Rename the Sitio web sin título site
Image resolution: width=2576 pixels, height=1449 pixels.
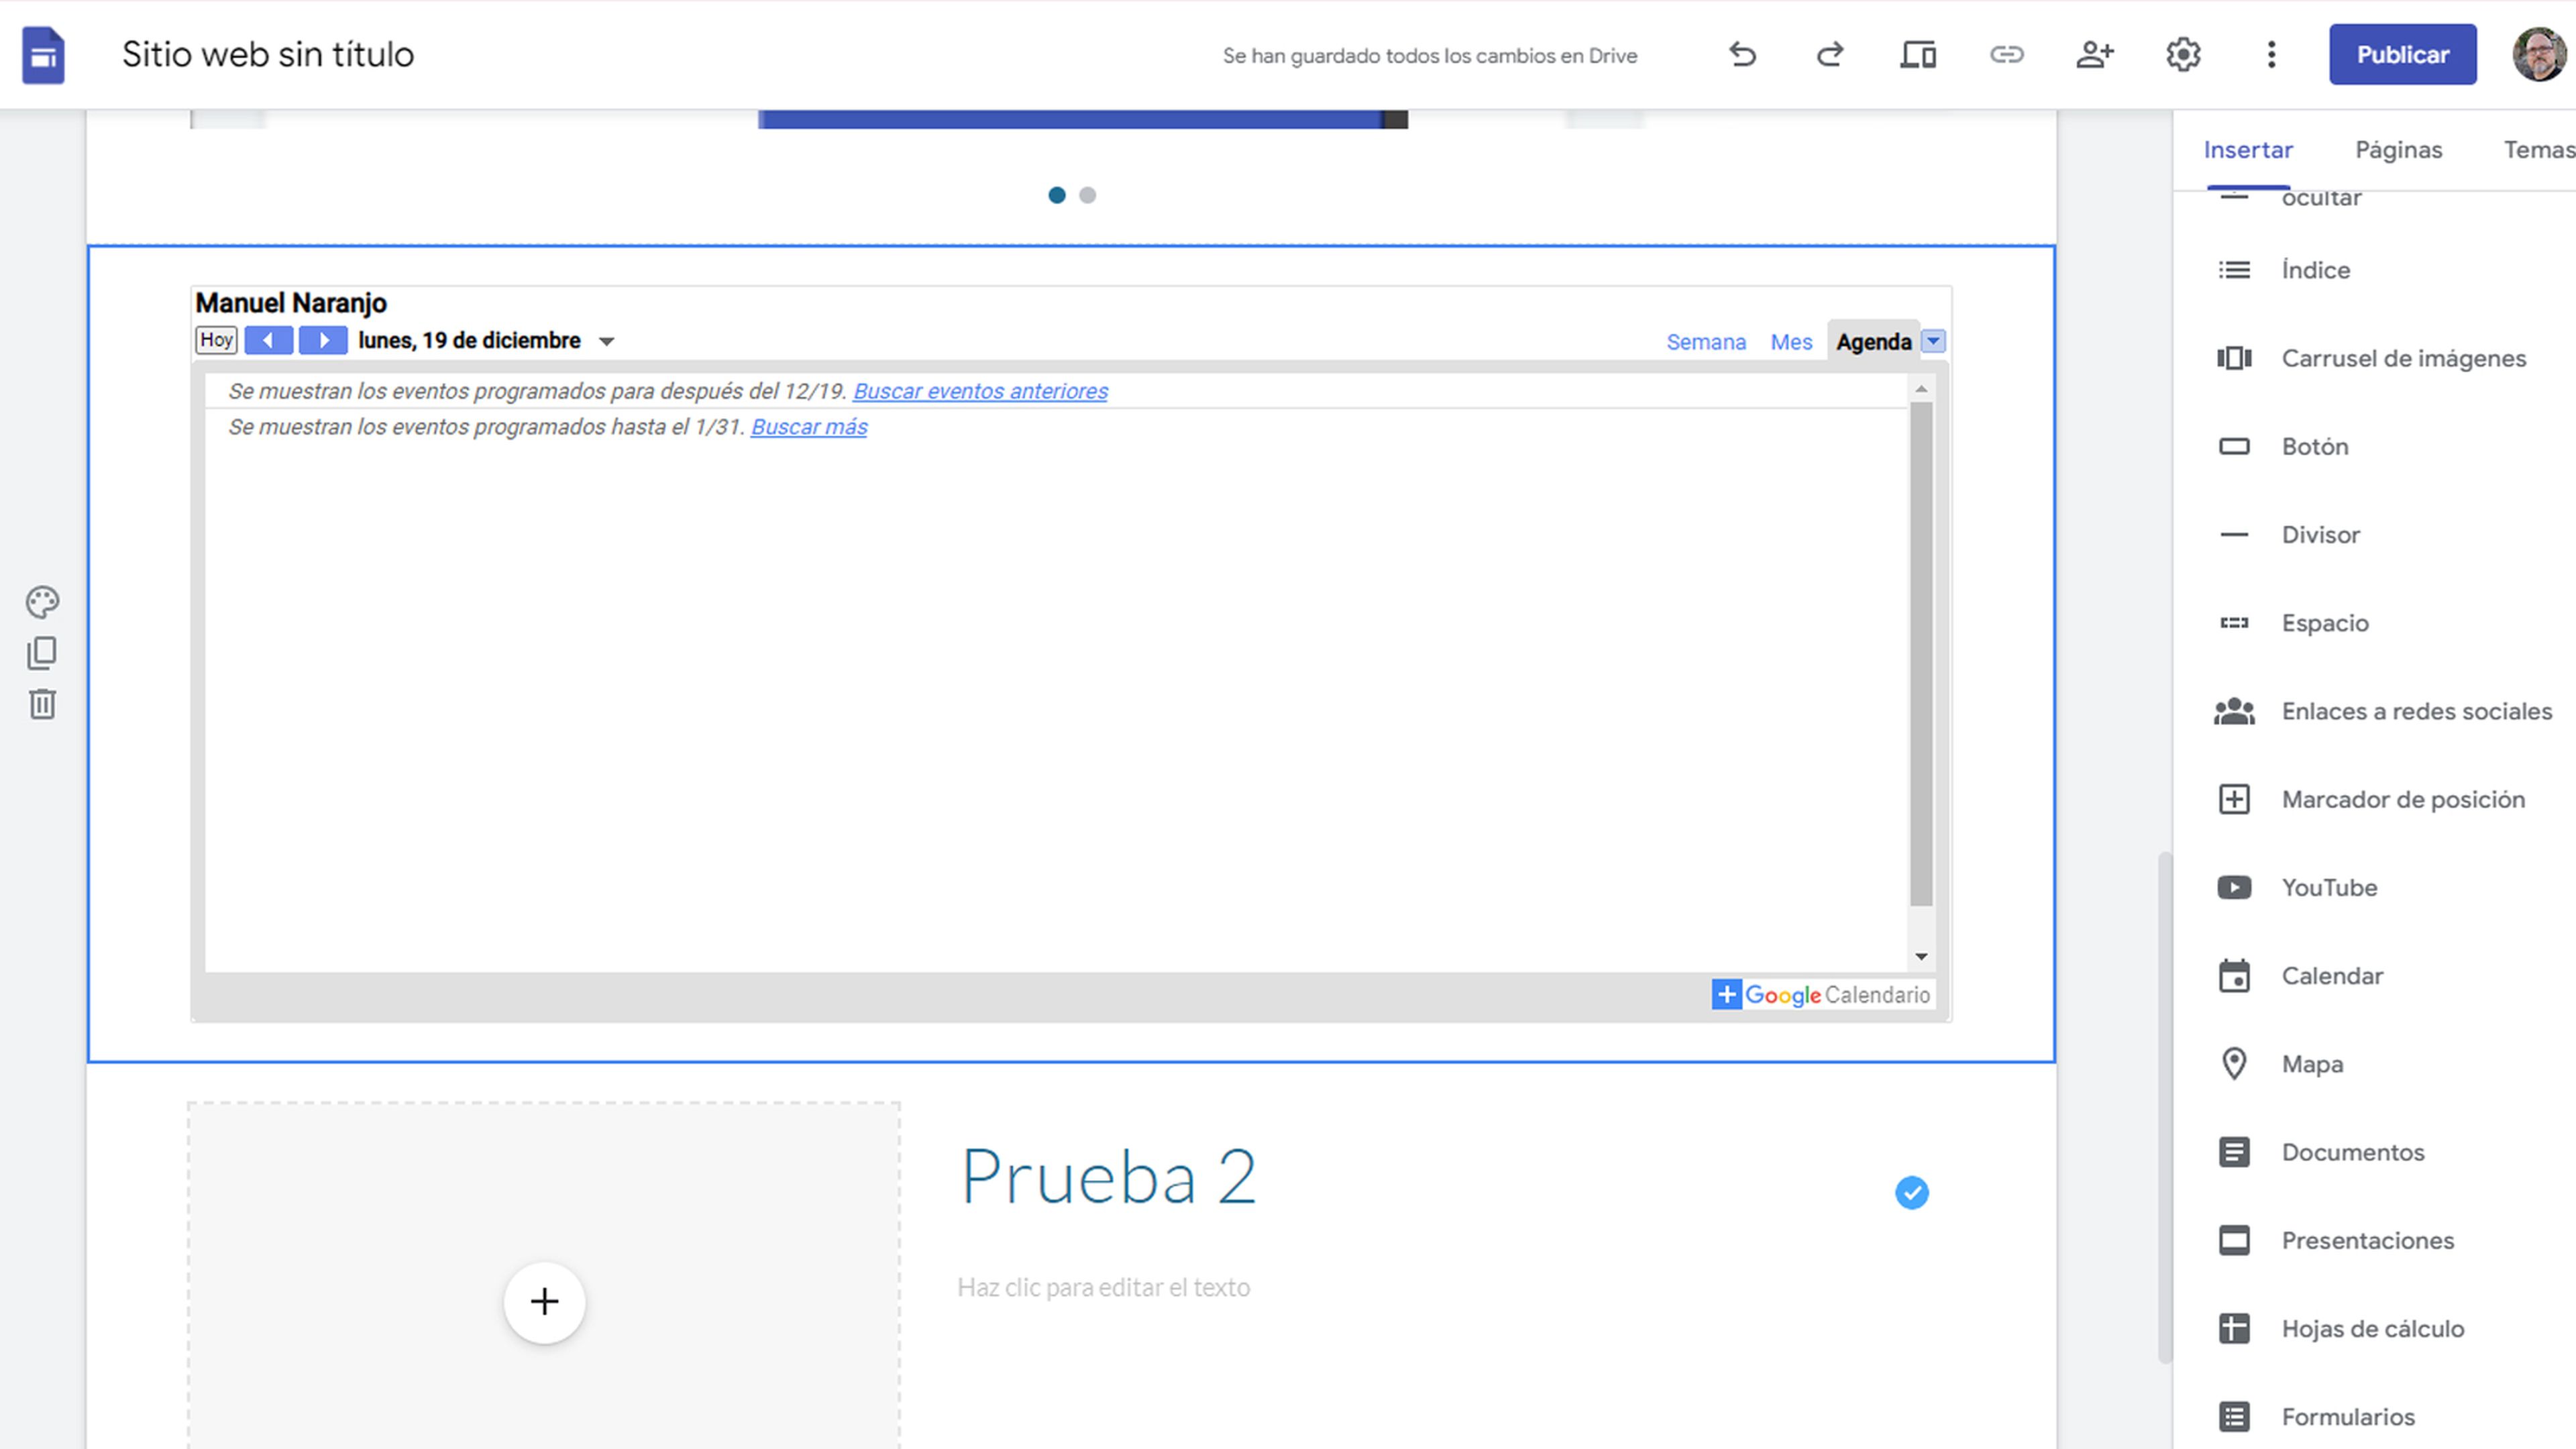click(268, 54)
